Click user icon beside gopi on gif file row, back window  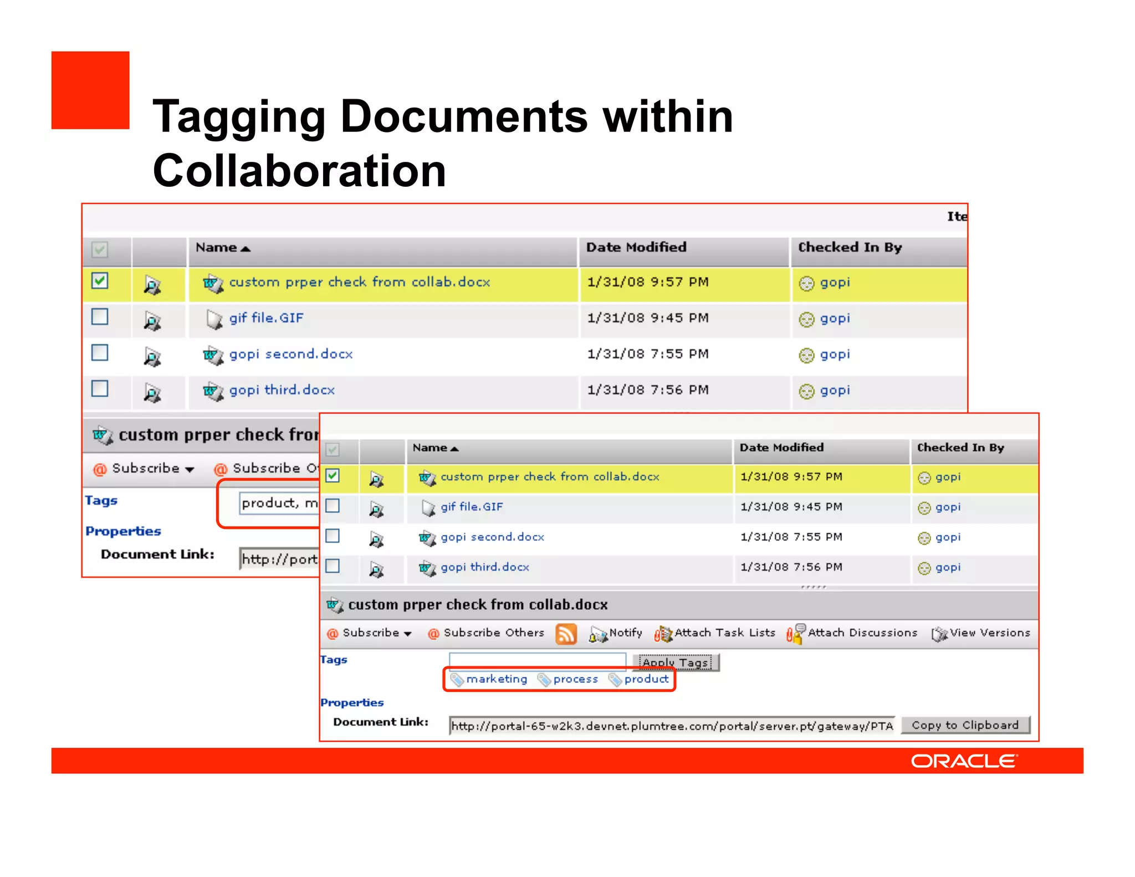(806, 320)
